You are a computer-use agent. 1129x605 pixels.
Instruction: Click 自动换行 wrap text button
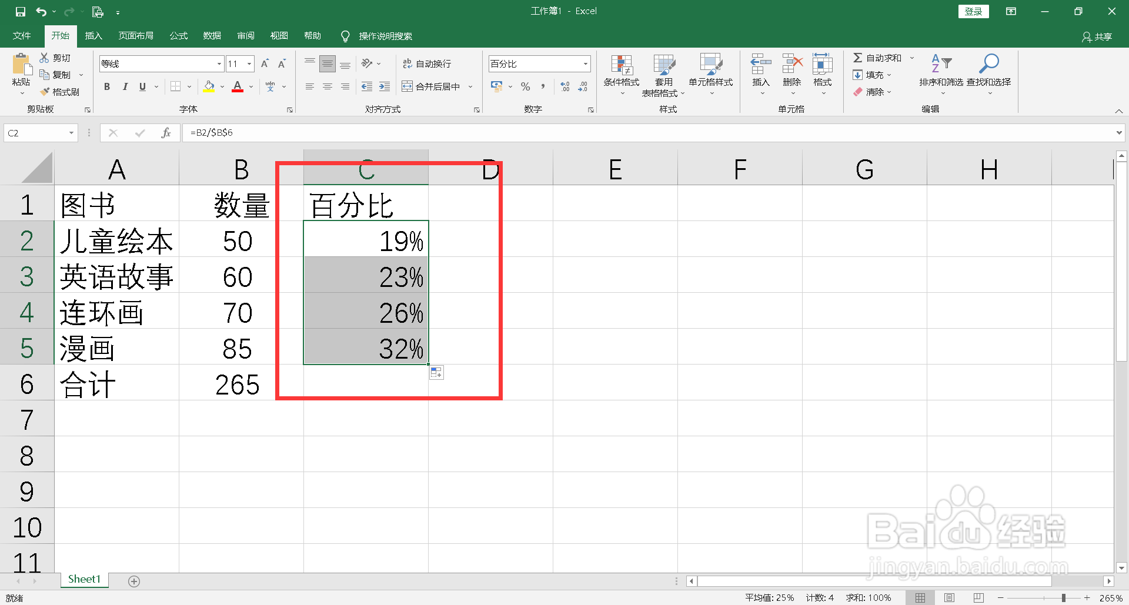[427, 63]
